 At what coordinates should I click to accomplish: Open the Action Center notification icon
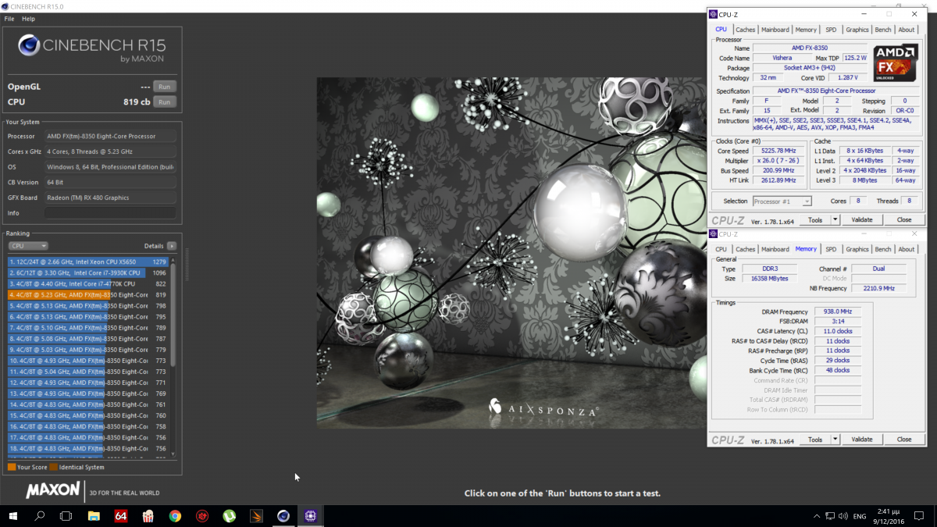coord(920,516)
